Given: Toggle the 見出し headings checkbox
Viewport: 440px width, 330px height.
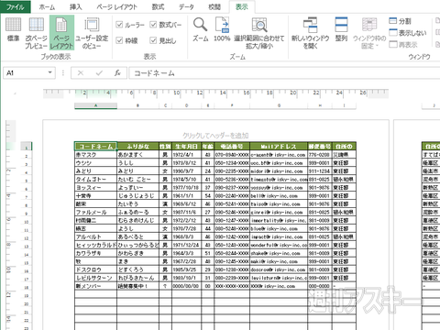Looking at the screenshot, I should [x=153, y=40].
